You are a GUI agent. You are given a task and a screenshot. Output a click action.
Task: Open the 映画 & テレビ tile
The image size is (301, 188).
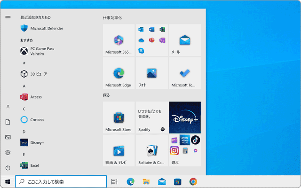(119, 150)
